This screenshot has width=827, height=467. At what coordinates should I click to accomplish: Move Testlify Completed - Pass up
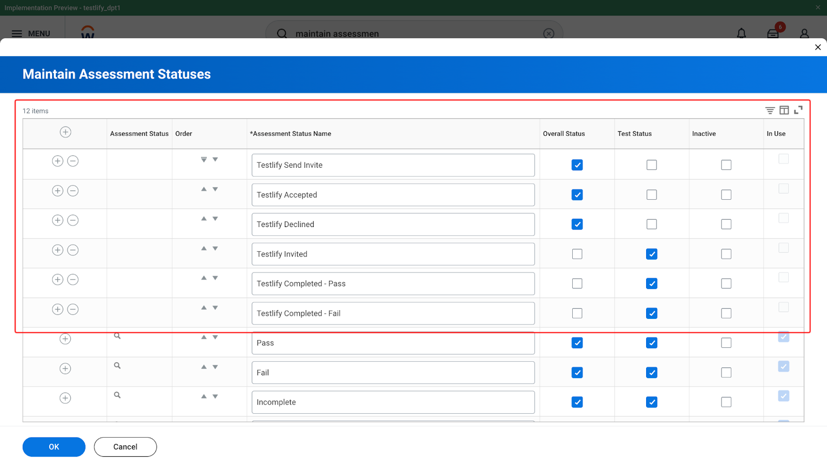[x=204, y=278]
